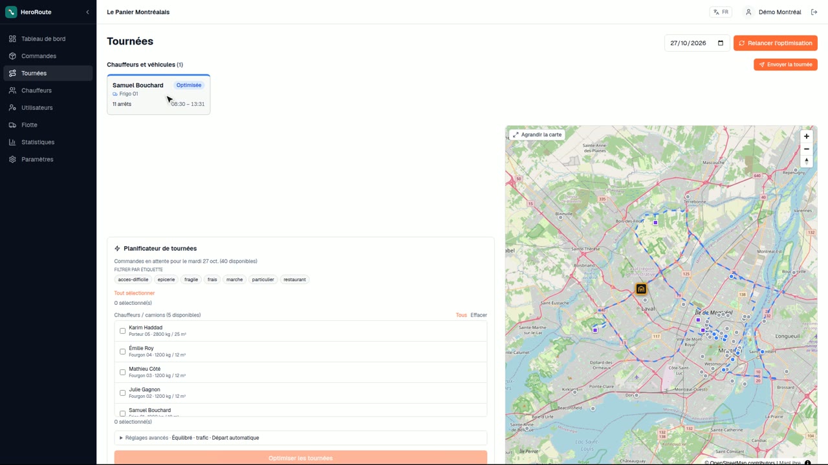This screenshot has height=465, width=828.
Task: Enable the Julie Gagnon checkbox
Action: pyautogui.click(x=123, y=393)
